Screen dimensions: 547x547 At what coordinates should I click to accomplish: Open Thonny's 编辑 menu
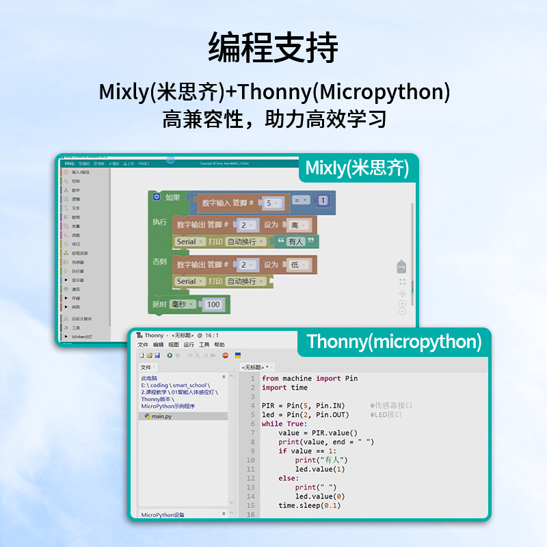158,345
